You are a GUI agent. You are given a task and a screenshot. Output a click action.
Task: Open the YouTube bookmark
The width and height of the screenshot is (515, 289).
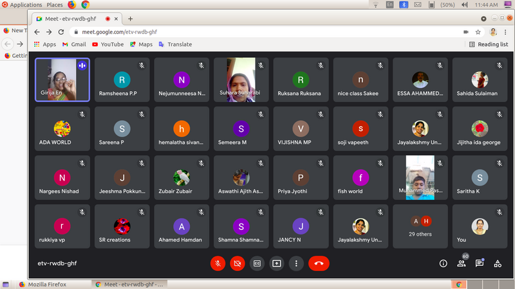coord(108,44)
